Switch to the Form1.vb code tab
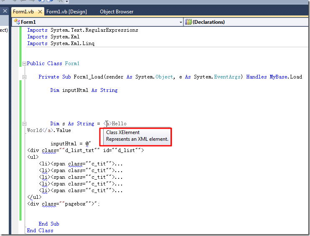310x236 pixels. [x=23, y=12]
